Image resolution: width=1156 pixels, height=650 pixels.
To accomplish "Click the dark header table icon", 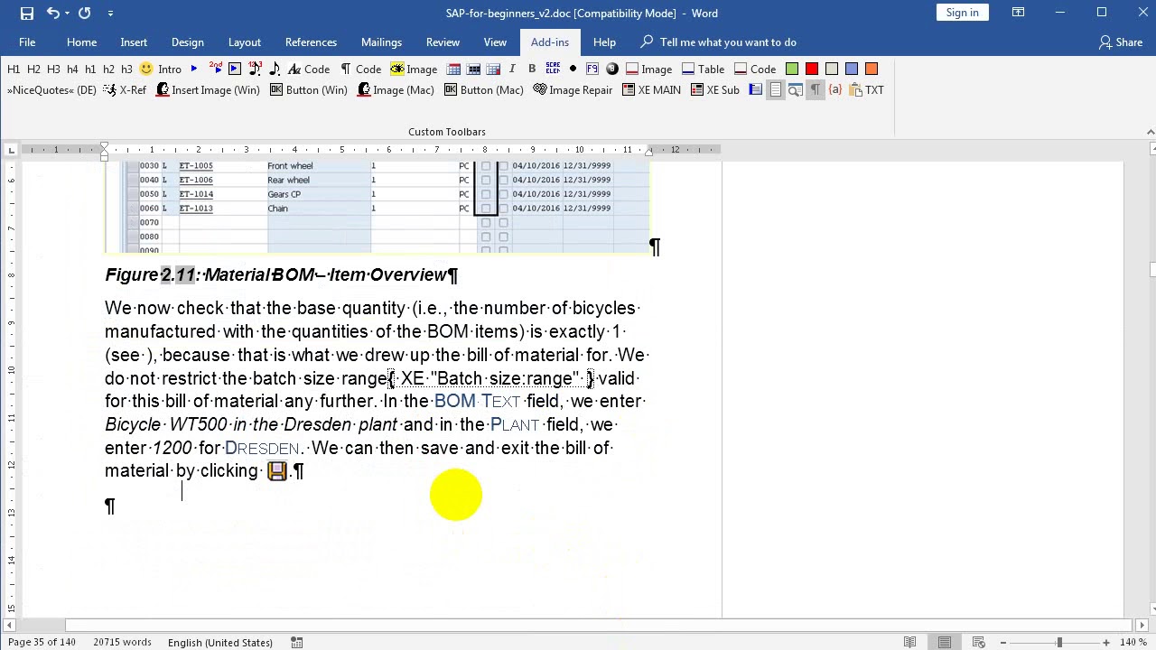I will (473, 70).
